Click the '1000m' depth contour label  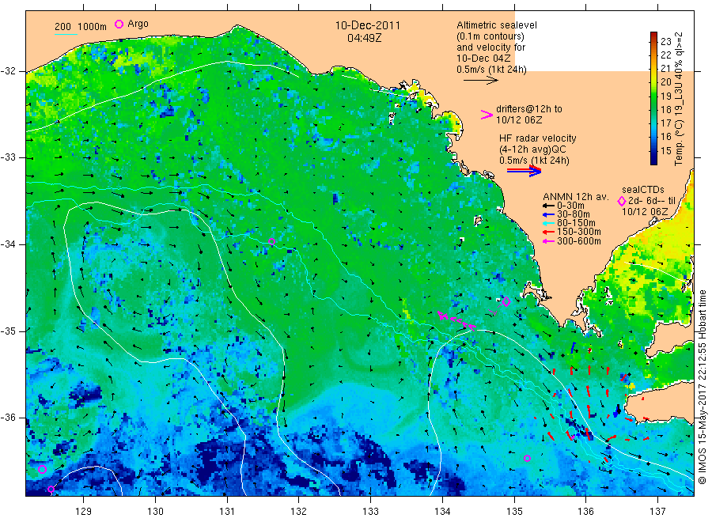(x=93, y=27)
